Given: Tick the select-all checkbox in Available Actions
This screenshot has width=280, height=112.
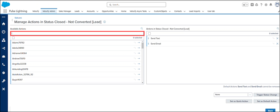Looking at the screenshot, I should click(13, 38).
